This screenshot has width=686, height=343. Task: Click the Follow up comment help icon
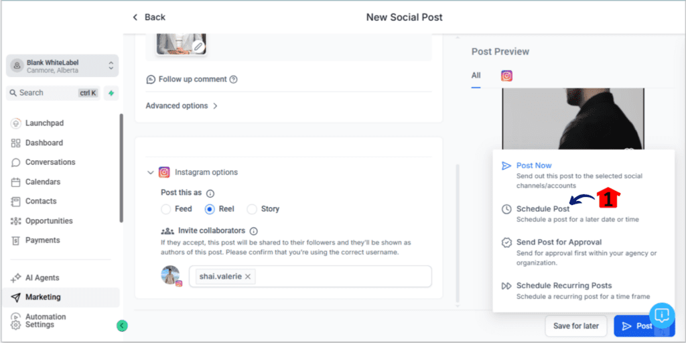(x=234, y=80)
